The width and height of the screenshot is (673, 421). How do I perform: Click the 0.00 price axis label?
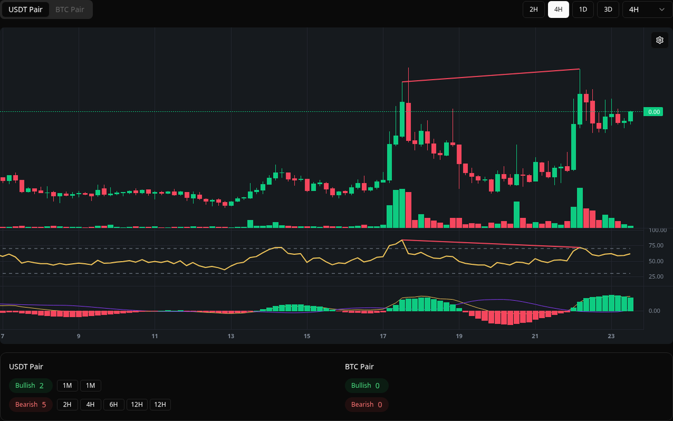[x=652, y=112]
